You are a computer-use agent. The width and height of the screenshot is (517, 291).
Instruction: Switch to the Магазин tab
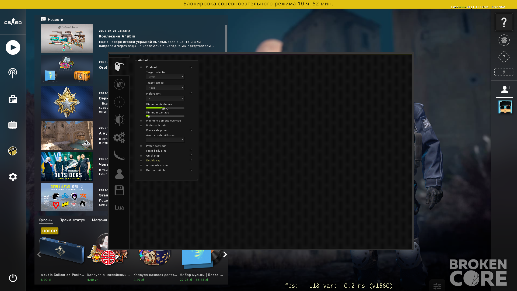(99, 220)
